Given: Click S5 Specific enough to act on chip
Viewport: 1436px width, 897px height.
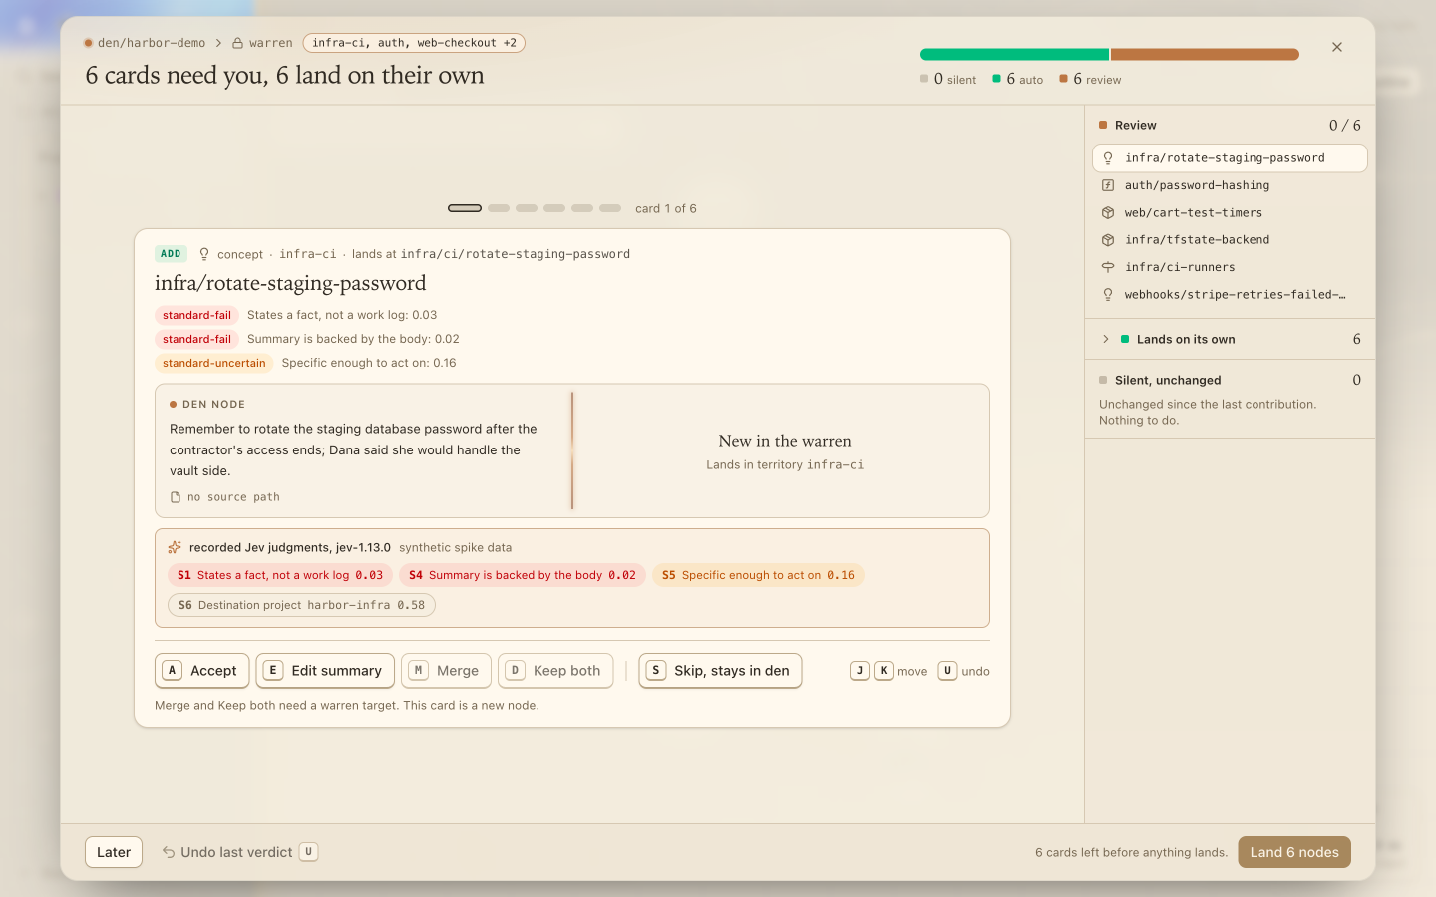Looking at the screenshot, I should [758, 575].
